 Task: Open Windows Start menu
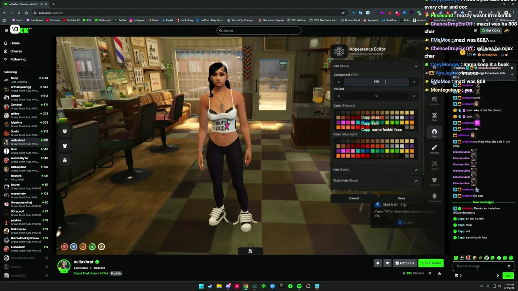[201, 286]
